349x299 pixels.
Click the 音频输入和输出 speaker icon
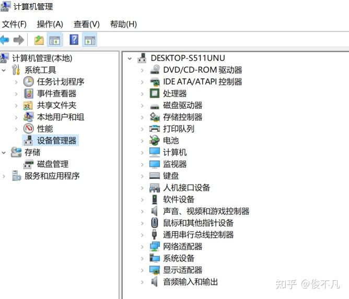(x=155, y=281)
